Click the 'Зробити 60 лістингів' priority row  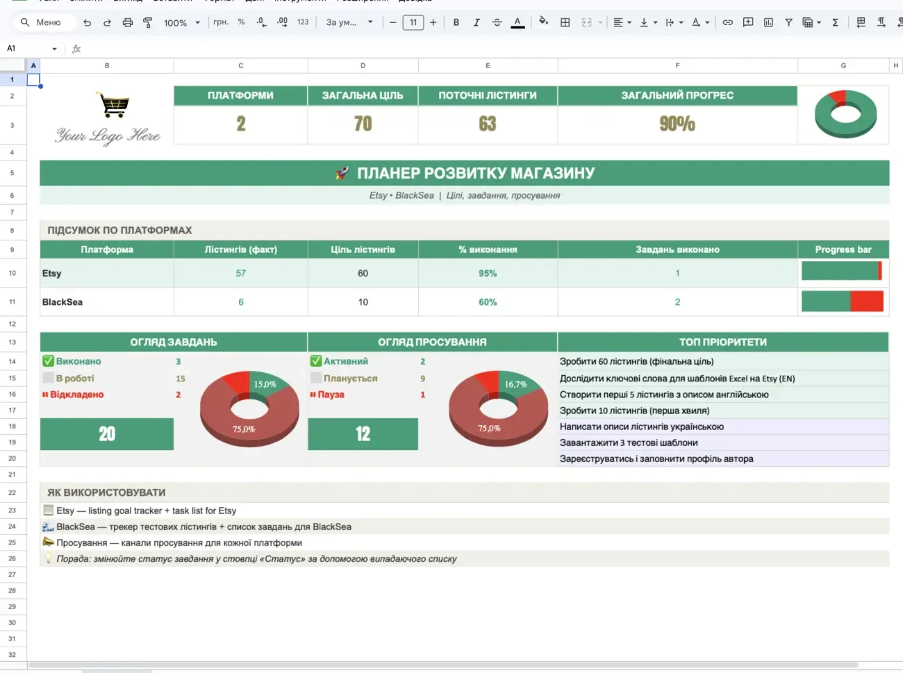[723, 361]
